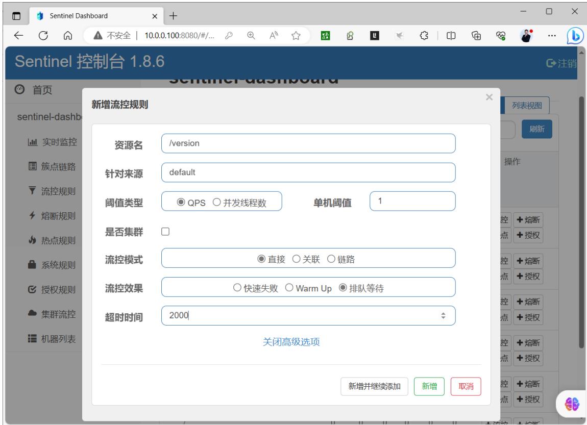The height and width of the screenshot is (425, 587).
Task: Open tab actions menu icon
Action: (16, 16)
